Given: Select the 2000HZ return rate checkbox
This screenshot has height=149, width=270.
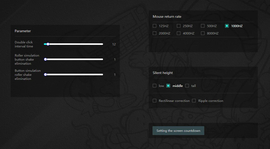Looking at the screenshot, I should click(155, 33).
